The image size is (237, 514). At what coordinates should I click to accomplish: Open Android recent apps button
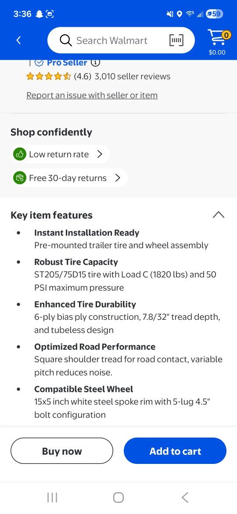(x=52, y=497)
